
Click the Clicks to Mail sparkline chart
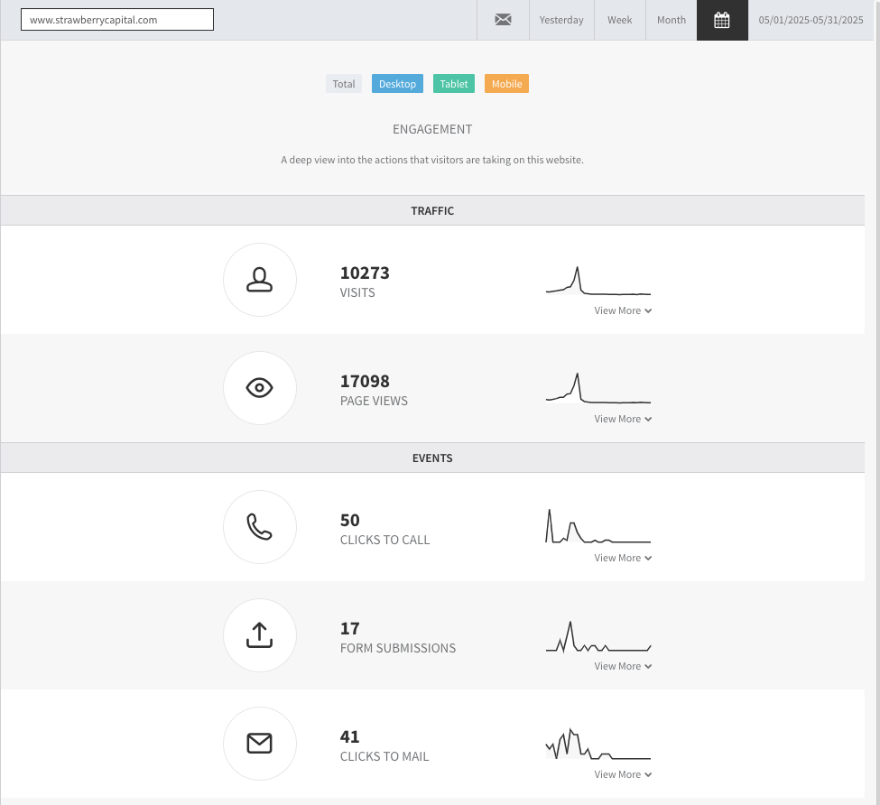click(x=598, y=744)
